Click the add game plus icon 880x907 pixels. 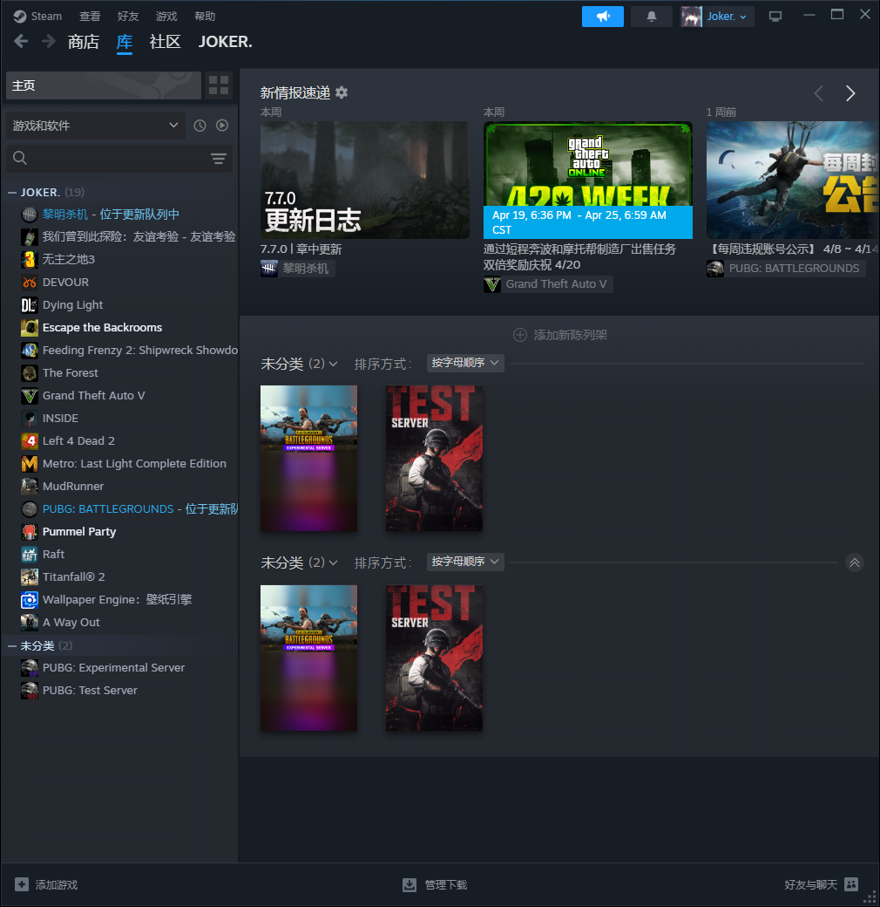pos(22,884)
